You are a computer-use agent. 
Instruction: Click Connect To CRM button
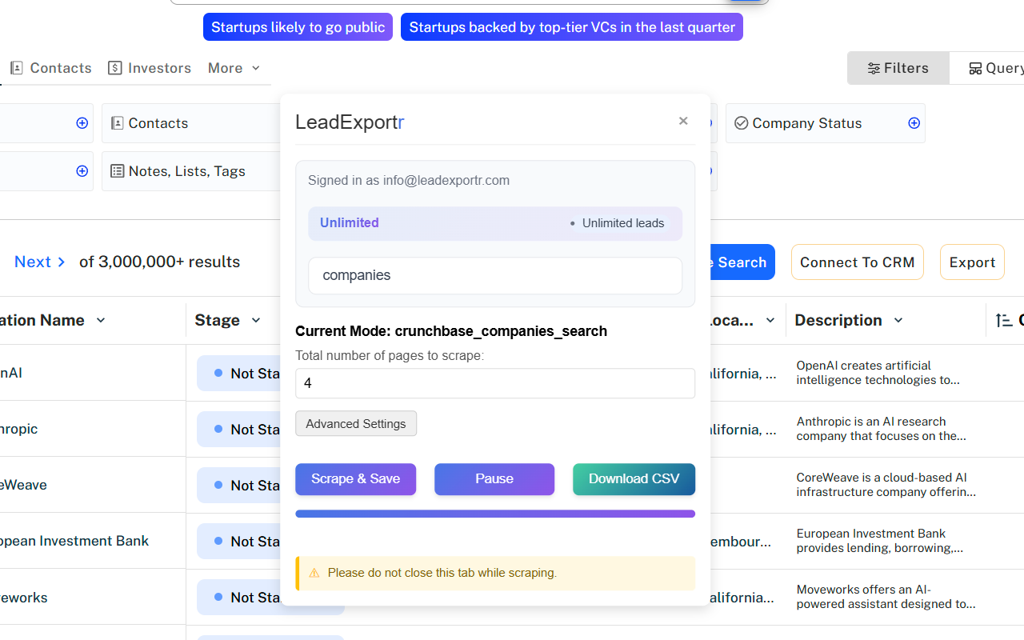[x=857, y=262]
